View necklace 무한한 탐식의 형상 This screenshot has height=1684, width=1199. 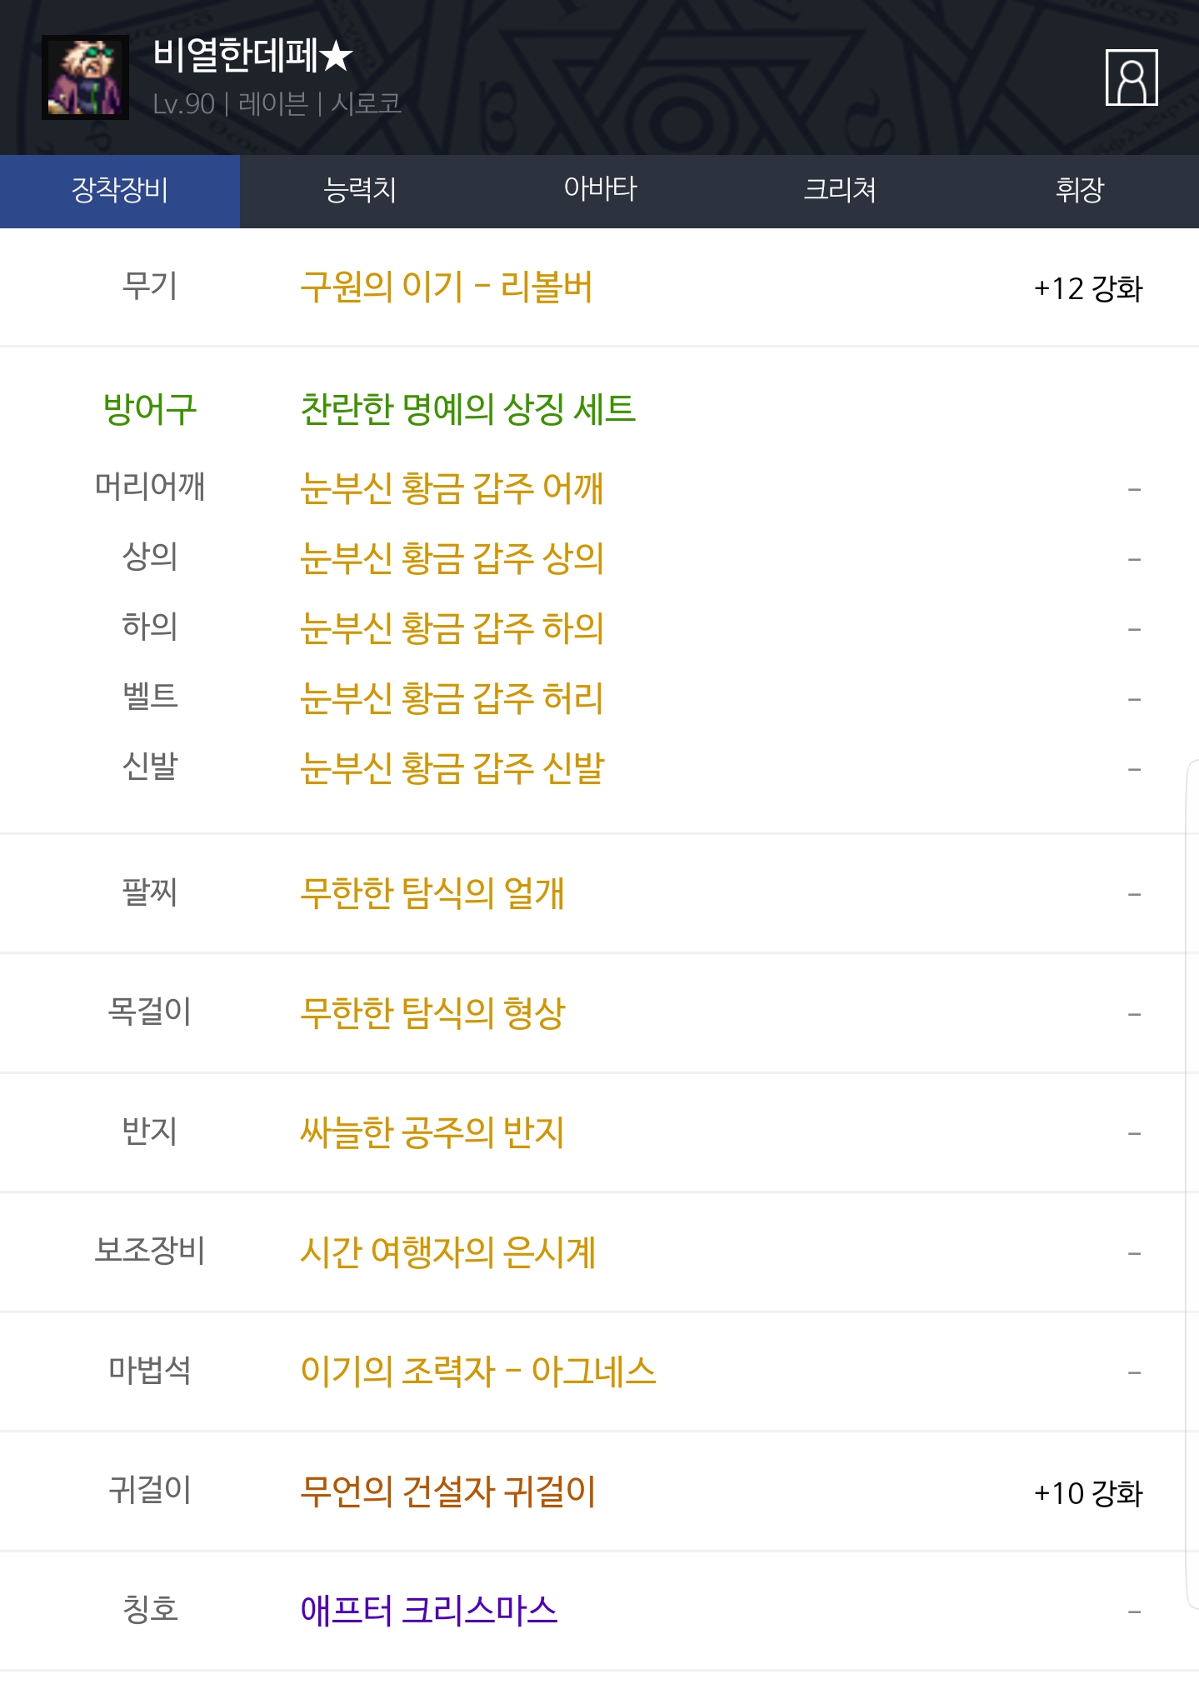pos(432,1013)
